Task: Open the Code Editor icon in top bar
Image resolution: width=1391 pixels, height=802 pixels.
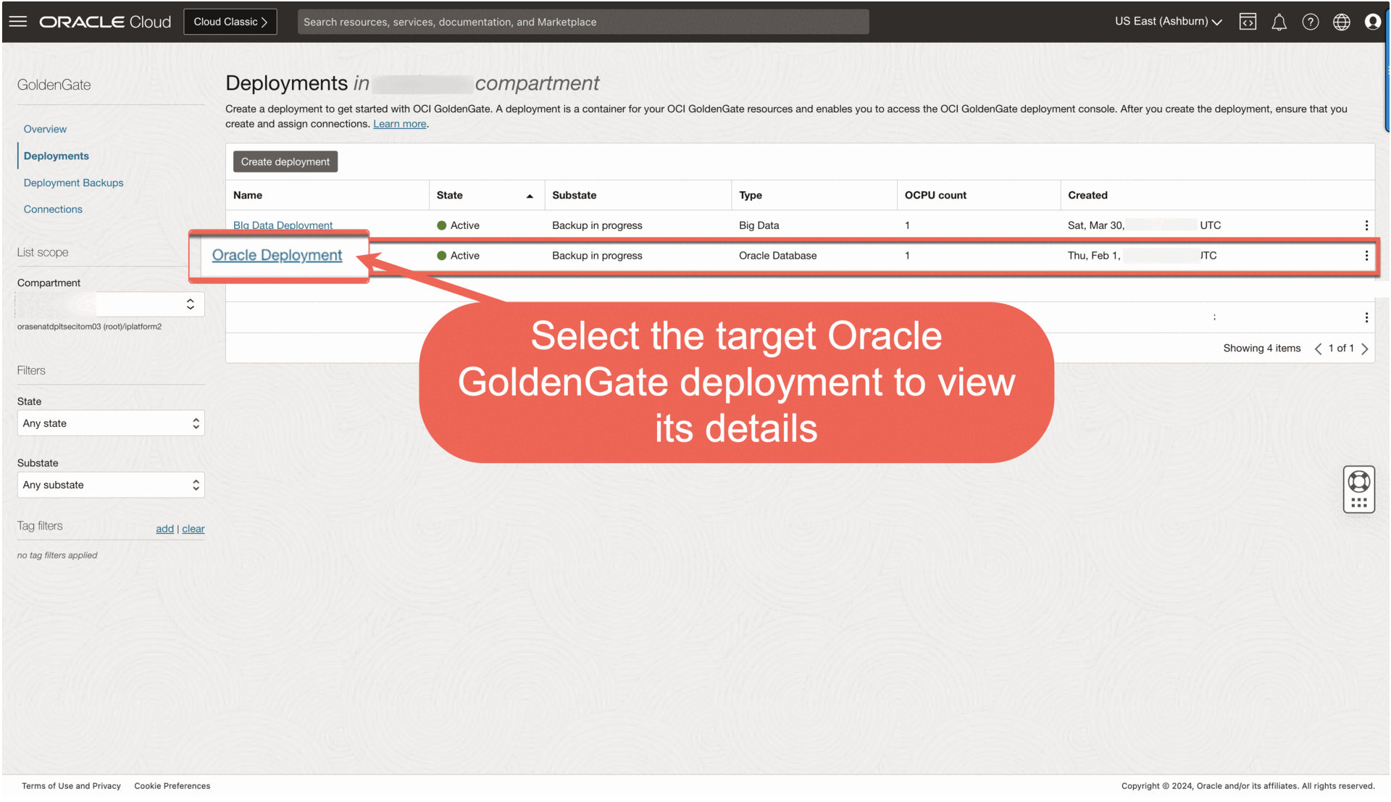Action: coord(1248,22)
